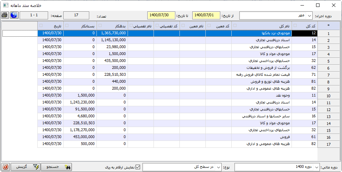The image size is (342, 172).
Task: Click the app icon in title bar
Action: point(6,5)
